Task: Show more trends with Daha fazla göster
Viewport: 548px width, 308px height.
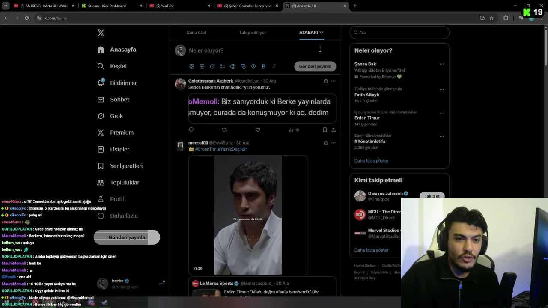Action: pyautogui.click(x=371, y=161)
